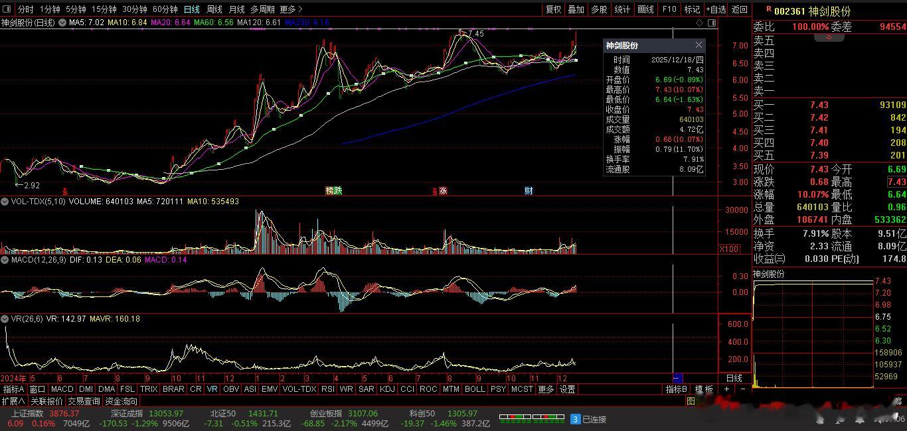Open 设置 indicator settings
Viewport: 907px width, 431px height.
567,389
